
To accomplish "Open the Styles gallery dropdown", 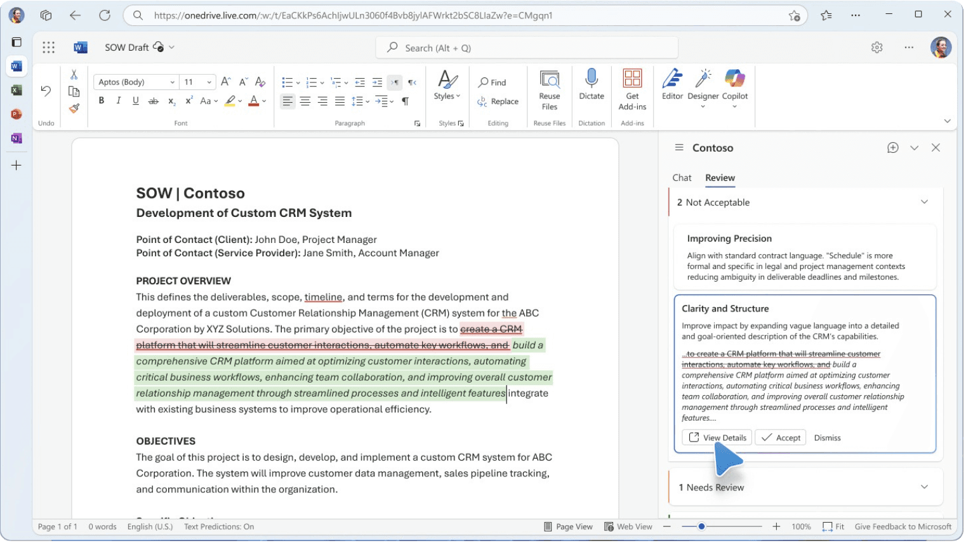I will (447, 85).
